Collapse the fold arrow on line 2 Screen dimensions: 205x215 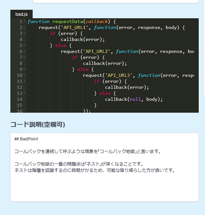24,27
